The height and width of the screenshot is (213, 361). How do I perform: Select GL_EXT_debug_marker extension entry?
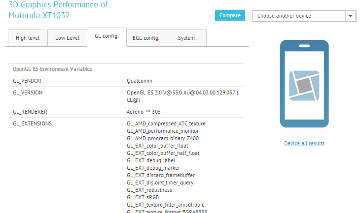[153, 168]
